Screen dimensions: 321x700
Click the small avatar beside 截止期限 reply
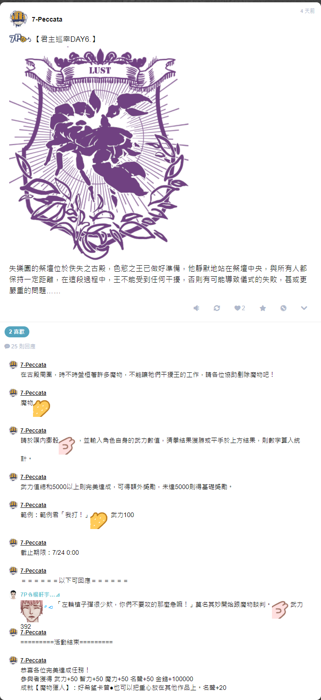[x=14, y=543]
